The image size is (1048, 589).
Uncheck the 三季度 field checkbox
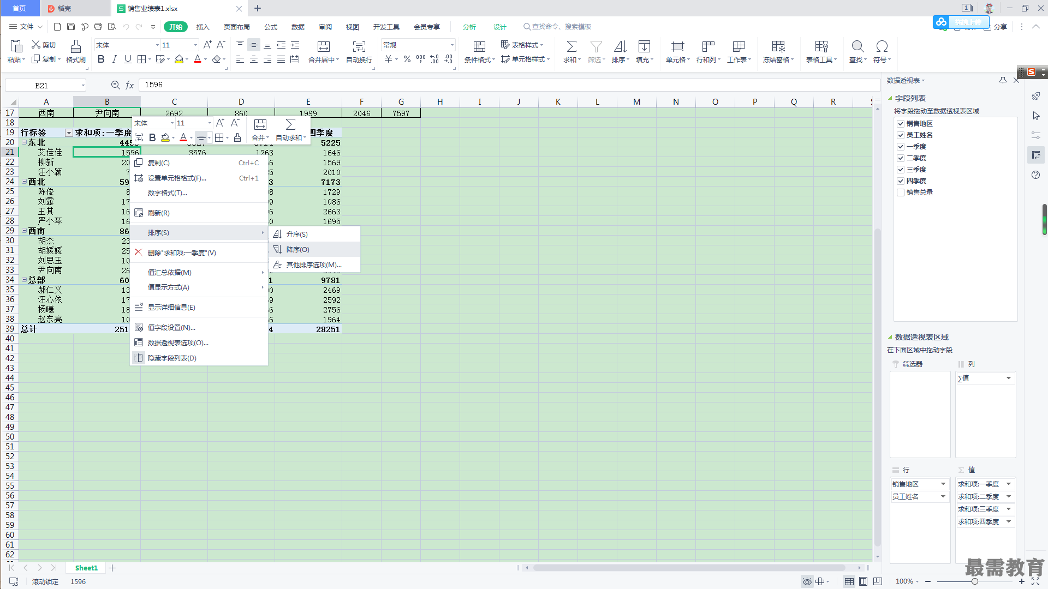(x=901, y=170)
